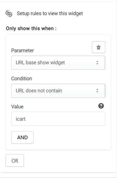Image resolution: width=117 pixels, height=178 pixels.
Task: Click the Value field label
Action: point(17,107)
